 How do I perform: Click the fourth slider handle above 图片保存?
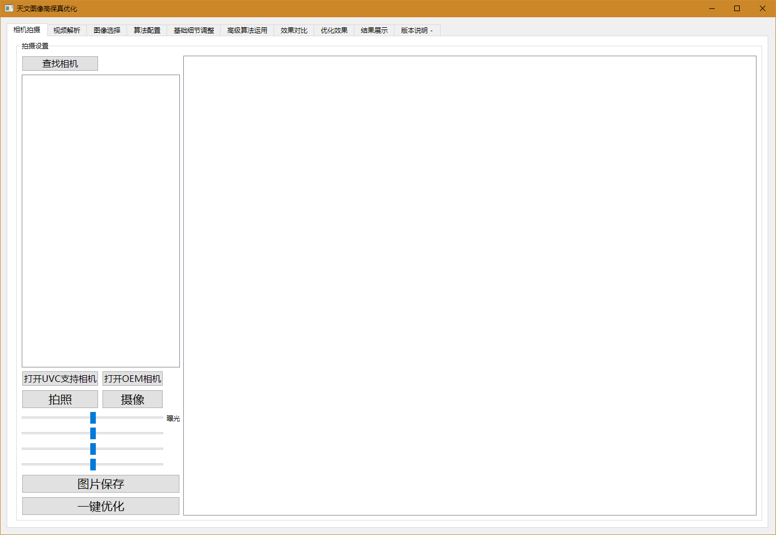[93, 464]
